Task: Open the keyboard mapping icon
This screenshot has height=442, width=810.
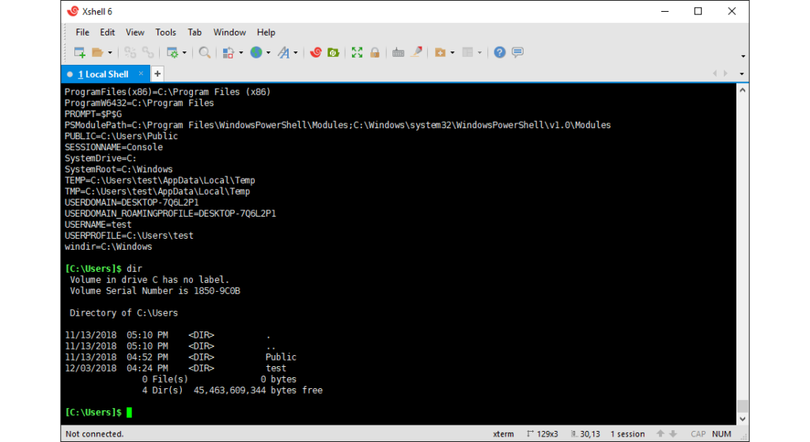Action: pos(398,52)
